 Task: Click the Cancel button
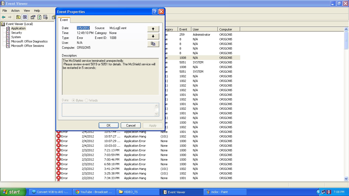coord(131,125)
